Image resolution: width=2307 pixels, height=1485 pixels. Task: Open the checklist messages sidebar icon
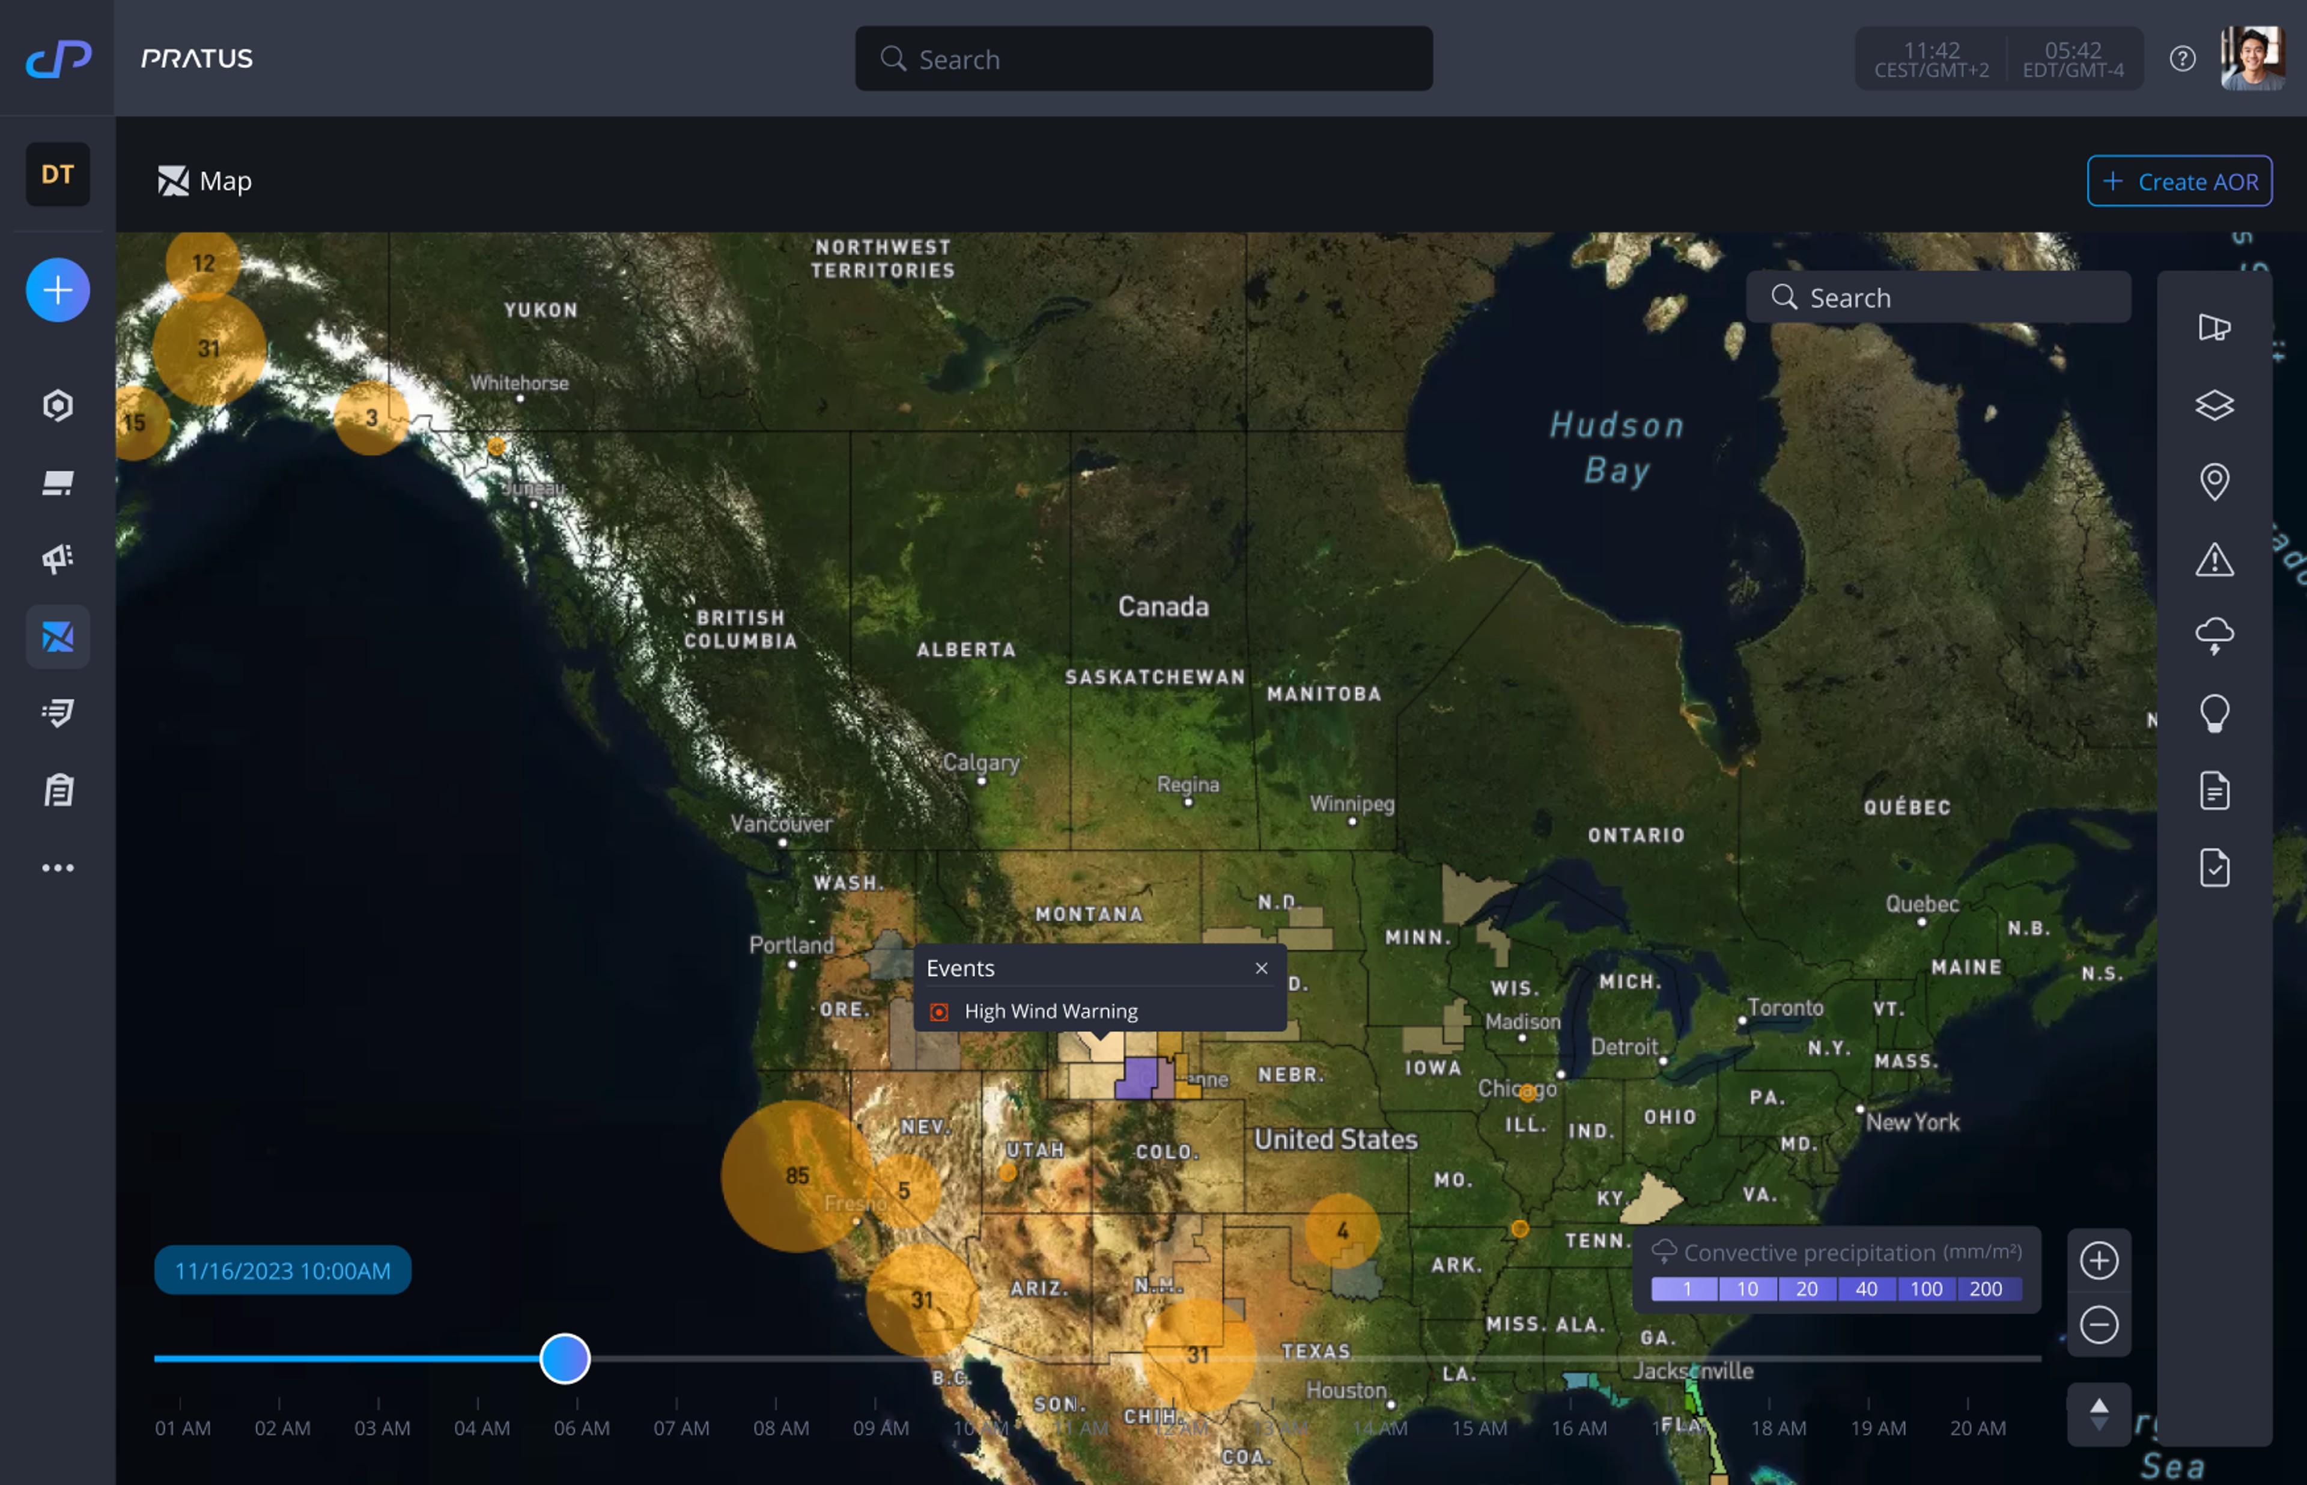coord(58,713)
